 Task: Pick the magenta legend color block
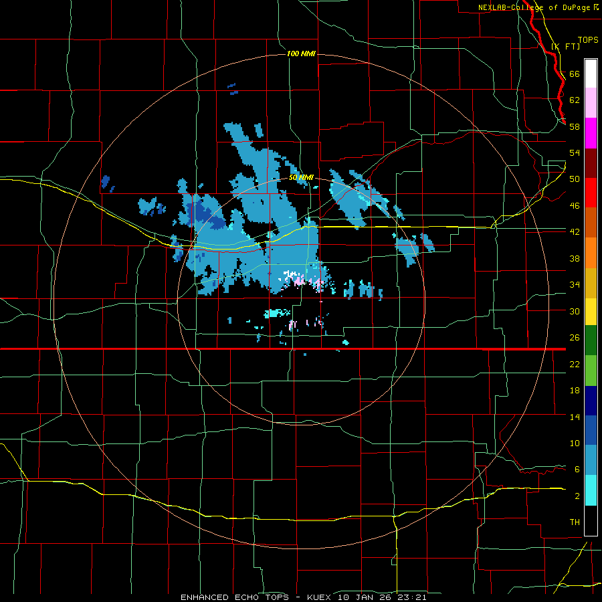[591, 133]
